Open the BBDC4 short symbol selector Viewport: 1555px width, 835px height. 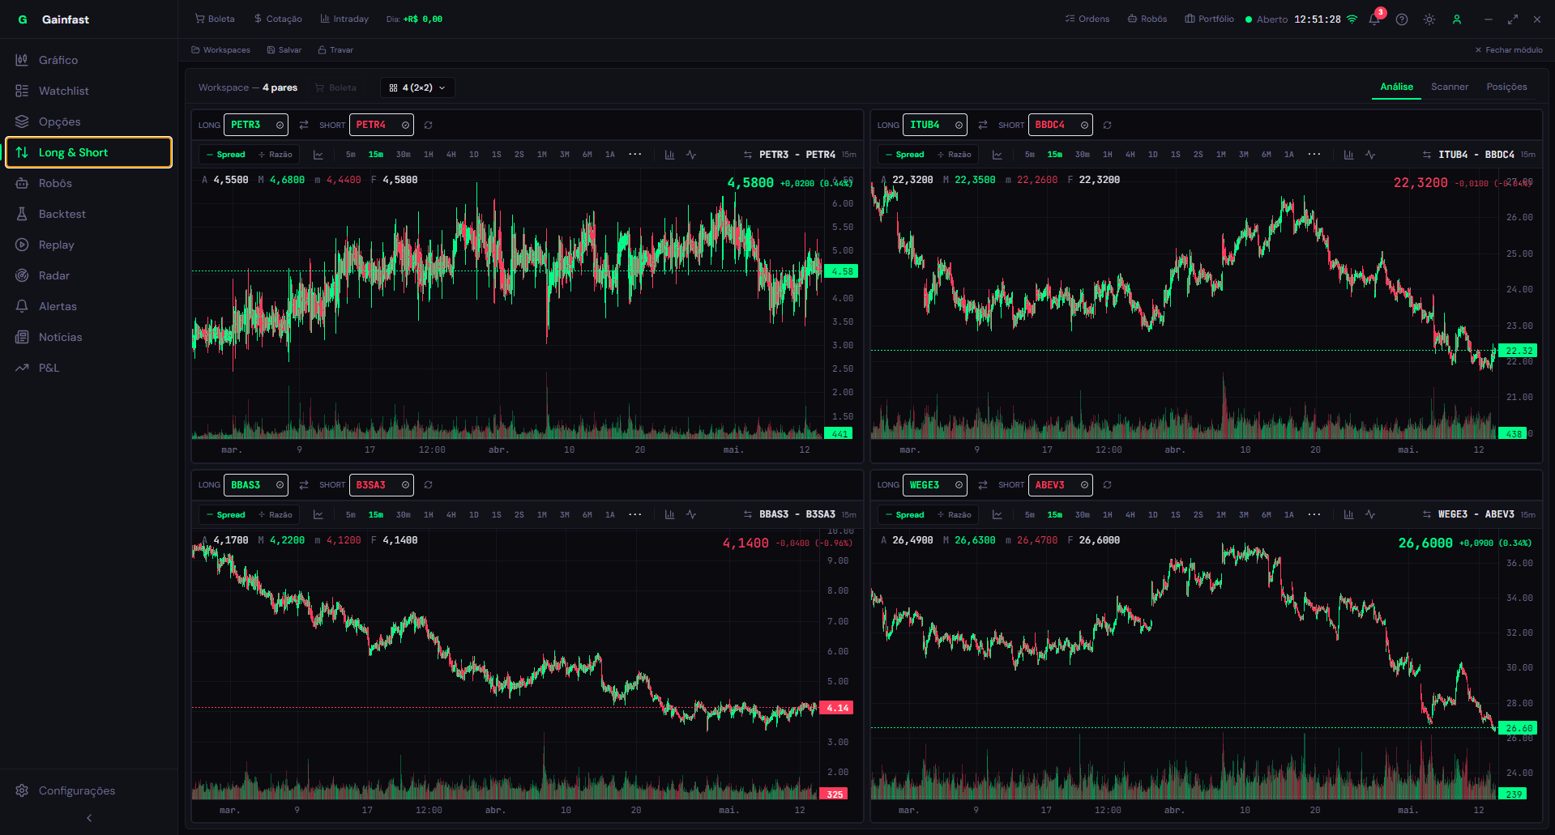click(1061, 125)
